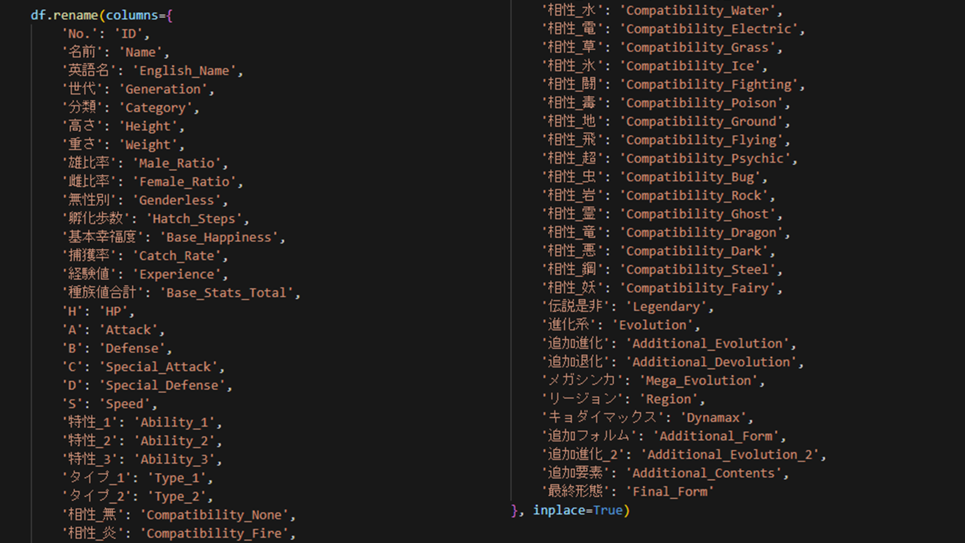Viewport: 965px width, 543px height.
Task: Select the 'Type_1' value
Action: tap(177, 478)
